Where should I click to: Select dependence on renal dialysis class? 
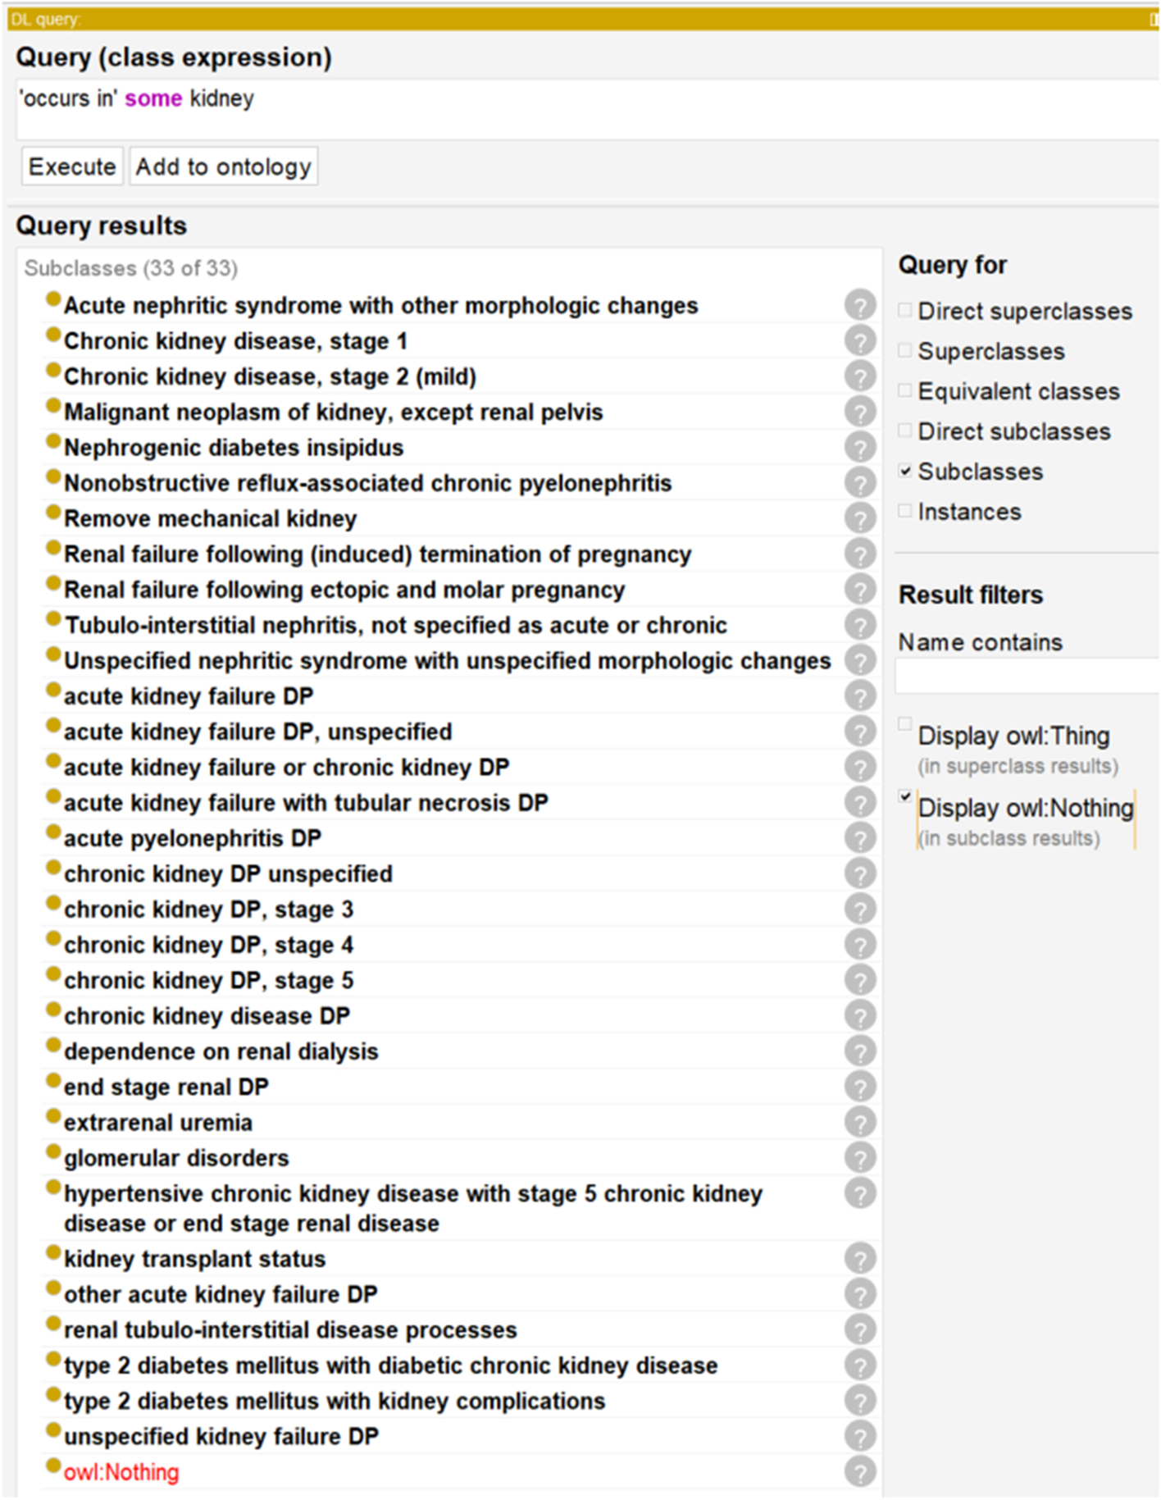[221, 1051]
